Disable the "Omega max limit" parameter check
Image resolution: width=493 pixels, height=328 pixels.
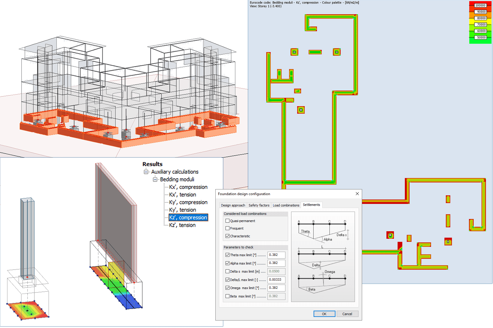coord(228,288)
